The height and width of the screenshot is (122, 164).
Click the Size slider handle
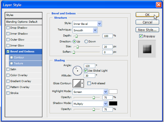[77, 47]
